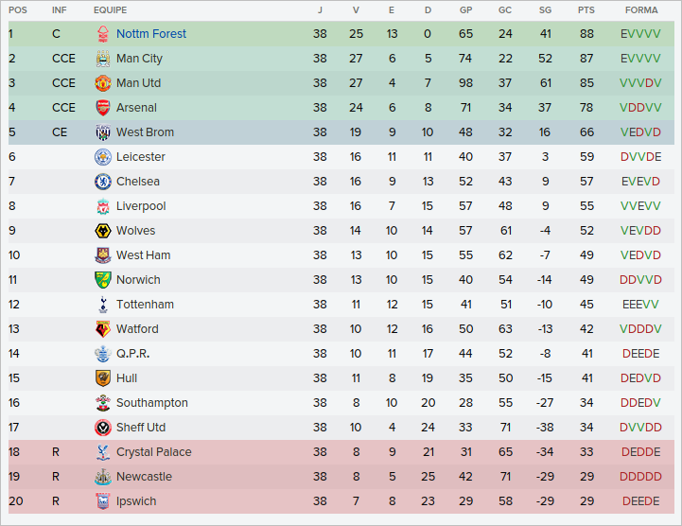Click the Liverpool club badge
The width and height of the screenshot is (682, 526).
pyautogui.click(x=103, y=206)
